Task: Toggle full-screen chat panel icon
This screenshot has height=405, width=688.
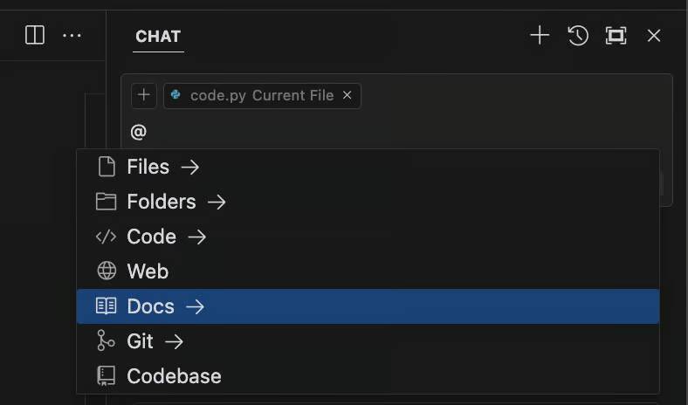Action: pyautogui.click(x=616, y=35)
